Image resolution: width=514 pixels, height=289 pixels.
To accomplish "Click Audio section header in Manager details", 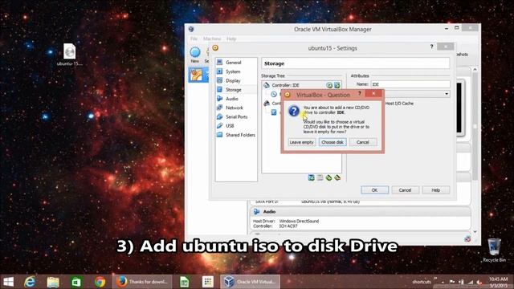I will (361, 212).
